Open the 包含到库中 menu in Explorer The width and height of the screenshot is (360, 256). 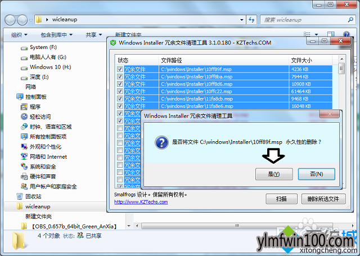coord(56,35)
